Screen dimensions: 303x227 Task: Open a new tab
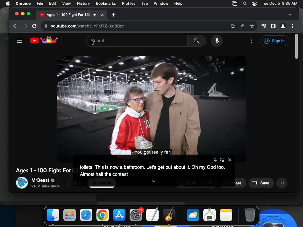(x=114, y=15)
